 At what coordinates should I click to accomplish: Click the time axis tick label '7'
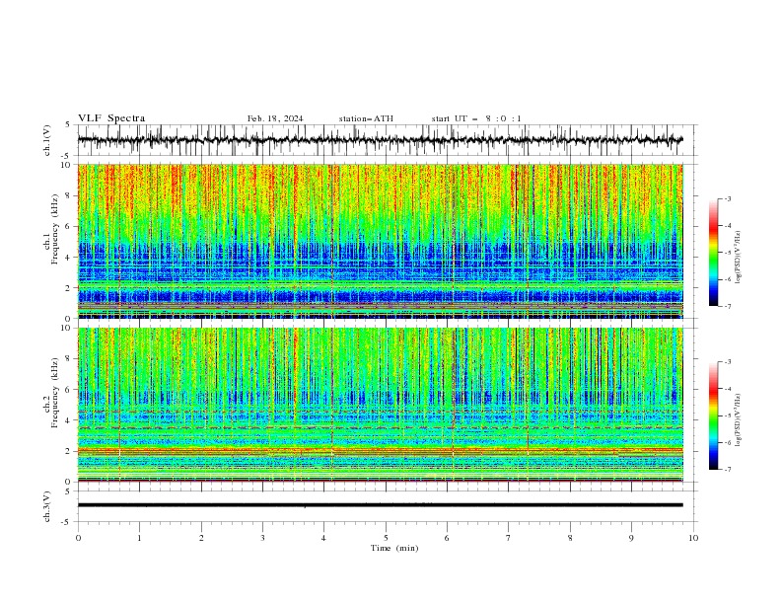pyautogui.click(x=509, y=538)
